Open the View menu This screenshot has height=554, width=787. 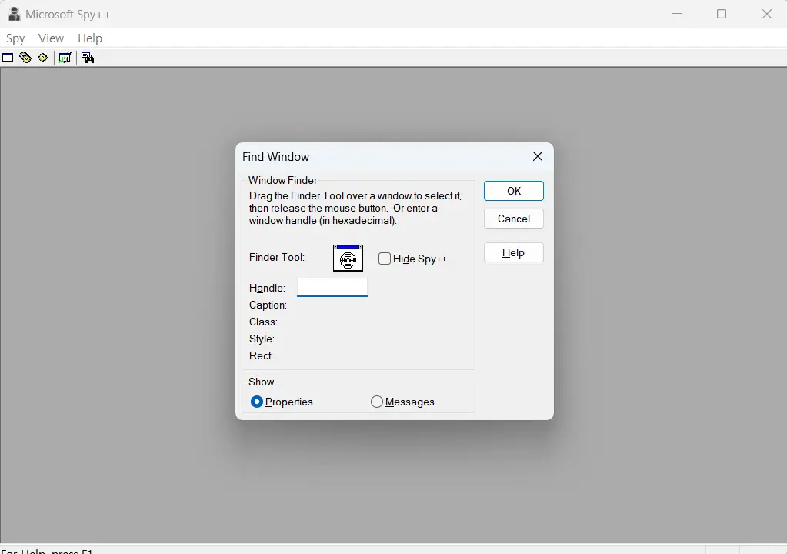click(x=51, y=38)
